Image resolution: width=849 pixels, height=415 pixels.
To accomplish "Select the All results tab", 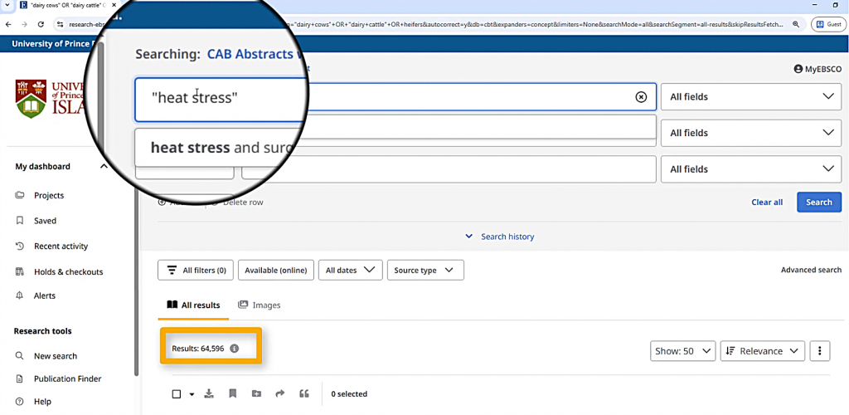I will pos(193,305).
